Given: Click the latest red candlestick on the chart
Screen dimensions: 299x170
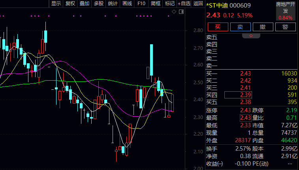Looking at the screenshot, I should tap(172, 103).
